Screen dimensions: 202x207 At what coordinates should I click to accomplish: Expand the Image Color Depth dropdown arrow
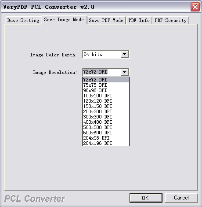coord(125,54)
